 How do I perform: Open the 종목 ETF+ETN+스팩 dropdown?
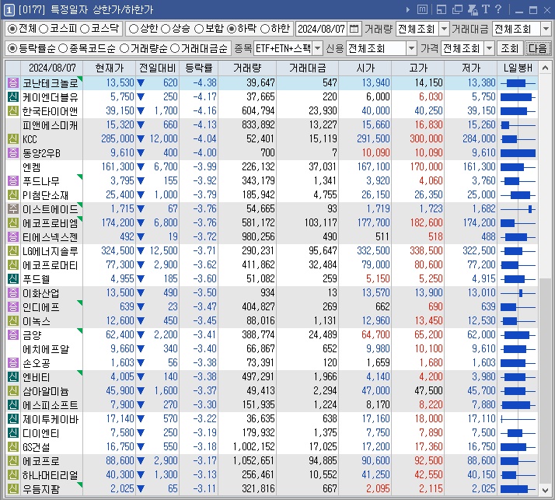pos(317,48)
